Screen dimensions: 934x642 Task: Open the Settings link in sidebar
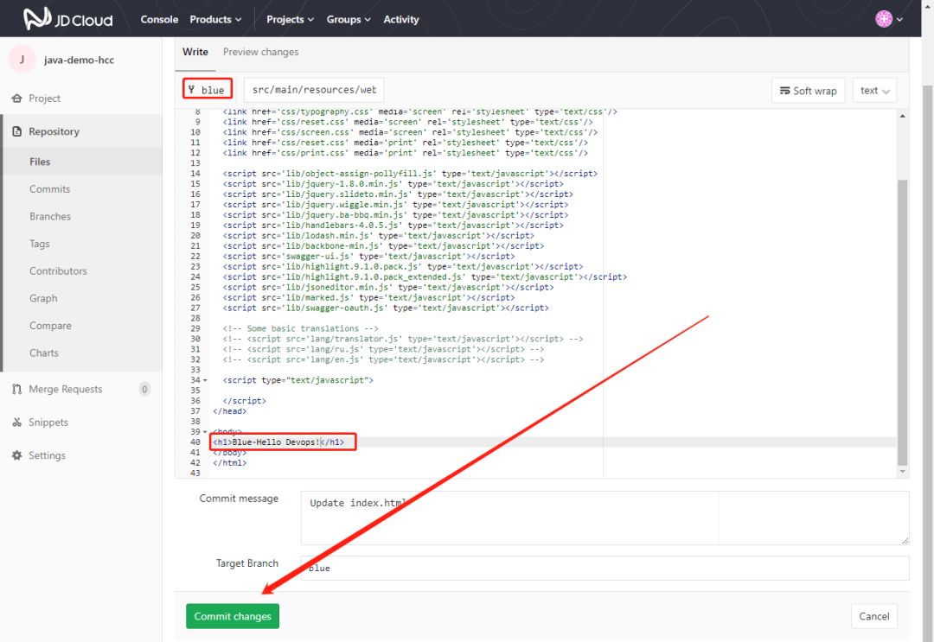click(47, 455)
